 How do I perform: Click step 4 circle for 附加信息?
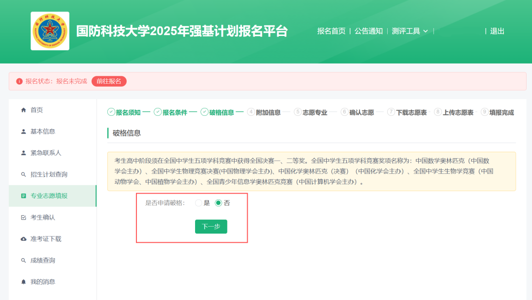pyautogui.click(x=251, y=112)
